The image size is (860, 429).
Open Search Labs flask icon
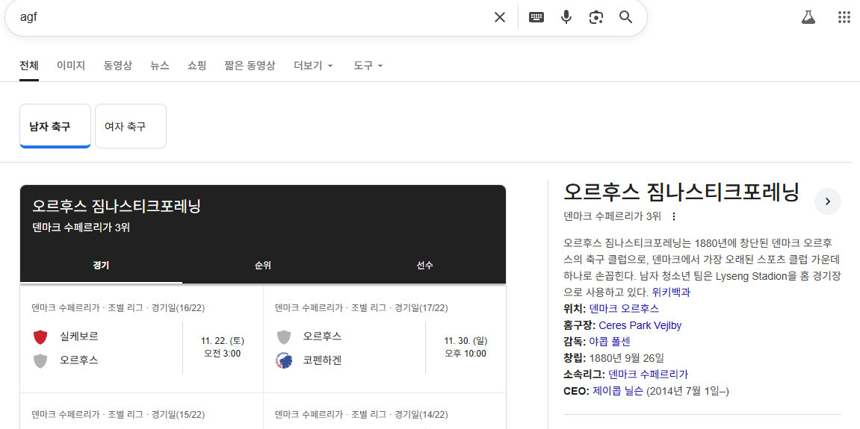point(808,17)
